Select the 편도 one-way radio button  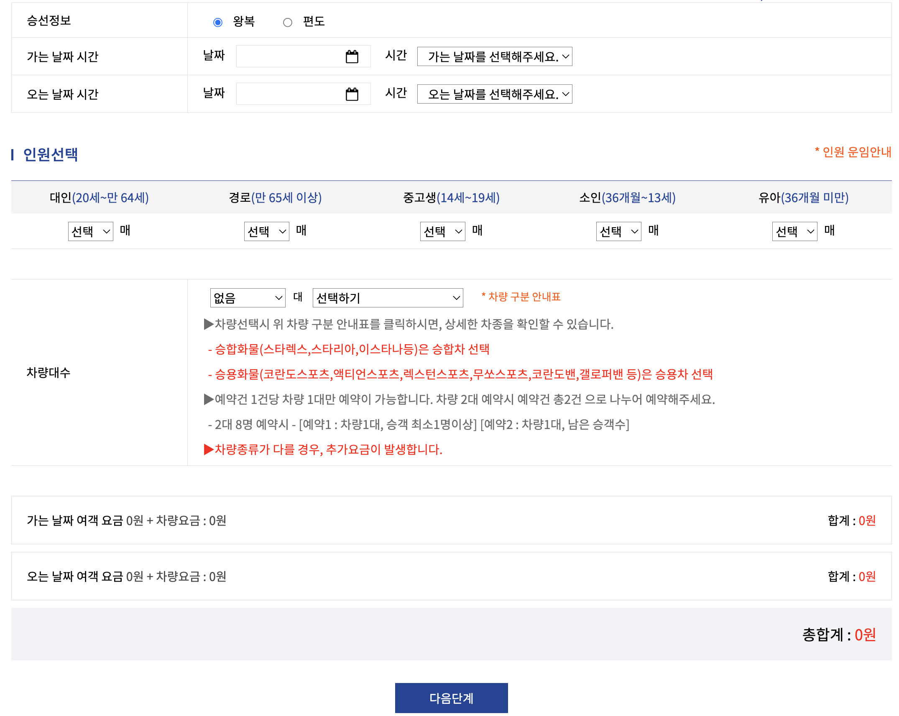tap(287, 22)
